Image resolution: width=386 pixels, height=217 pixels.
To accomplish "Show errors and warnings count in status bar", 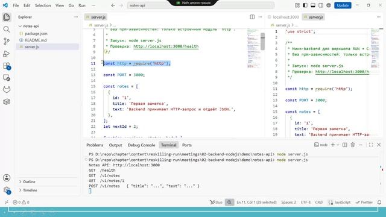I will [x=21, y=203].
